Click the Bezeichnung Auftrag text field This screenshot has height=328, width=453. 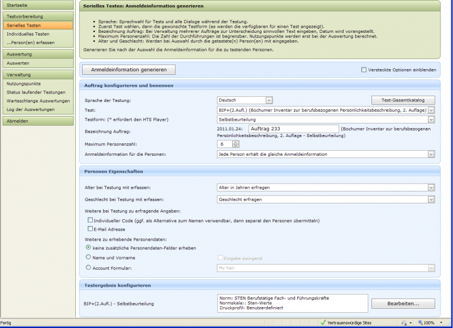point(293,129)
